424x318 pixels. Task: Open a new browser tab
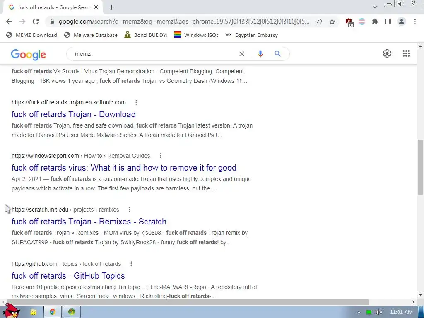pyautogui.click(x=112, y=7)
